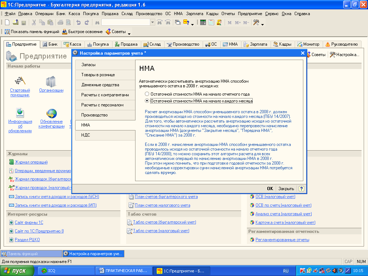Switch to Панель функций window in bottom bar
Image resolution: width=368 pixels, height=276 pixels.
coord(31,254)
